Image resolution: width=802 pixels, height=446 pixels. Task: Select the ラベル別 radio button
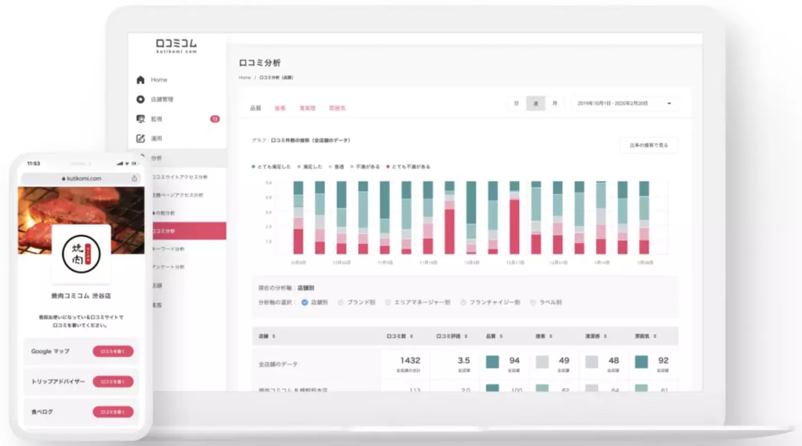533,302
